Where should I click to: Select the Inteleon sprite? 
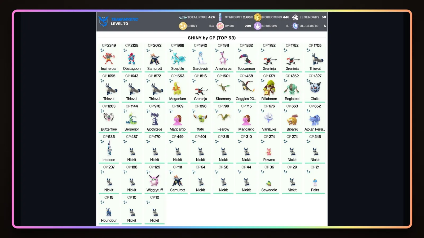pyautogui.click(x=110, y=148)
